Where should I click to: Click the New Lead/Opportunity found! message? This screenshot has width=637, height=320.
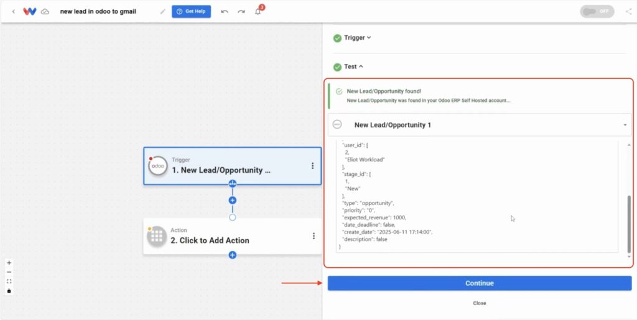[x=384, y=92]
